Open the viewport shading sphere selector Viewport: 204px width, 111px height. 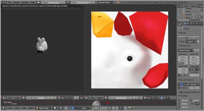(56, 108)
